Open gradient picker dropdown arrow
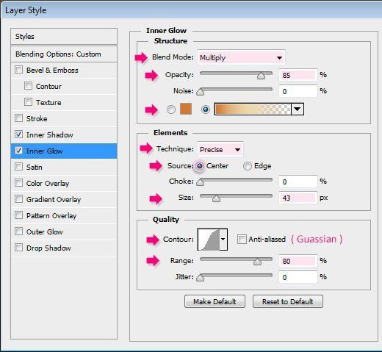The height and width of the screenshot is (352, 382). pos(298,109)
